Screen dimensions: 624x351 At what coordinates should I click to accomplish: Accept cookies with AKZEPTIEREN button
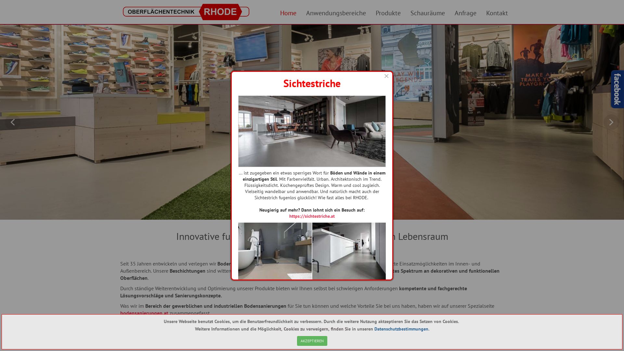[x=312, y=341]
